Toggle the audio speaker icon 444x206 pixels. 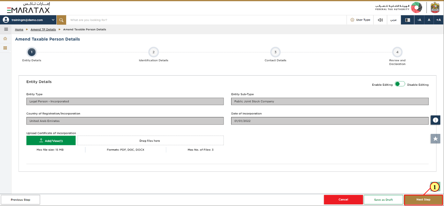point(380,20)
